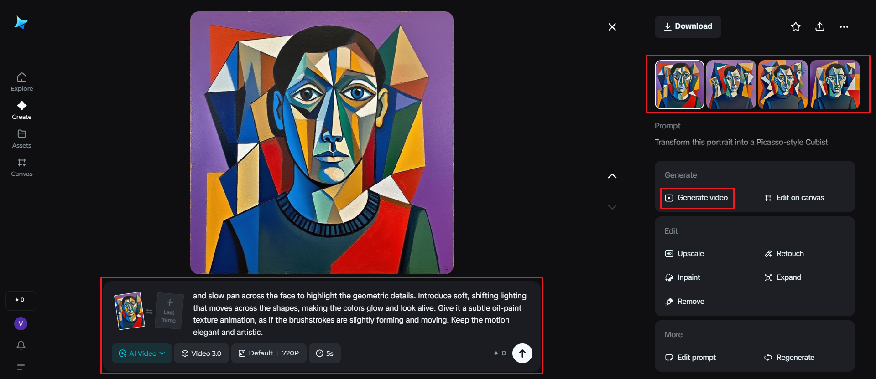Open Default 720P resolution settings
This screenshot has height=379, width=876.
point(269,353)
